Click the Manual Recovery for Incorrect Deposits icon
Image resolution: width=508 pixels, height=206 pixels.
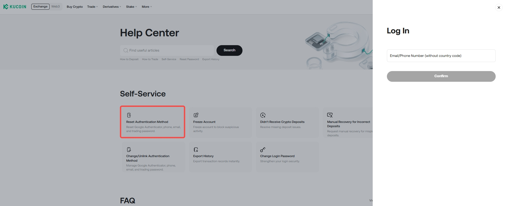point(330,115)
